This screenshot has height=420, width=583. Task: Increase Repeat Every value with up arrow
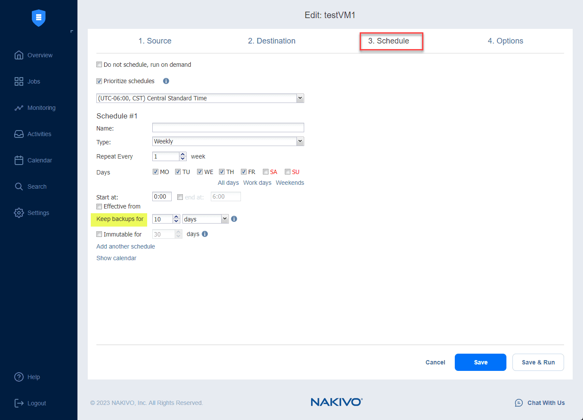(183, 154)
